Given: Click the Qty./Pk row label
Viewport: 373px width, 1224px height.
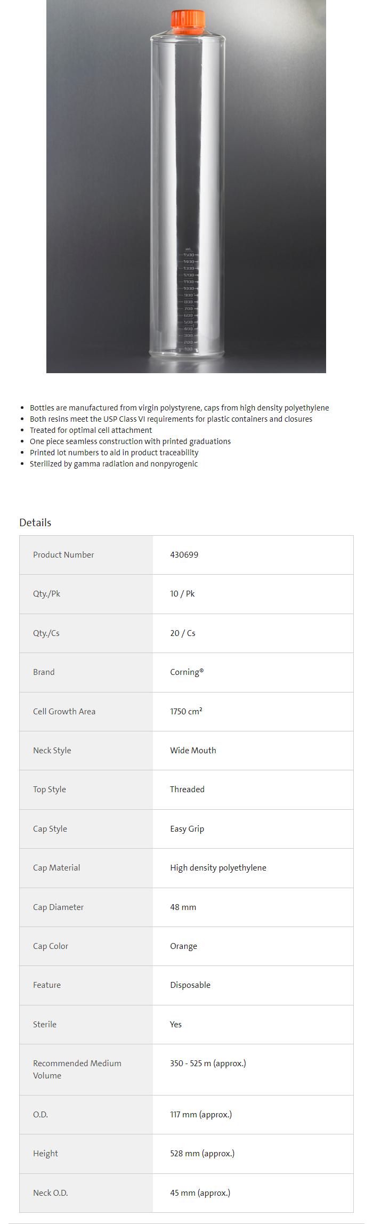Looking at the screenshot, I should (46, 593).
